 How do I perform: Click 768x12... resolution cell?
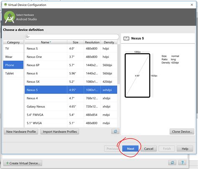(x=92, y=98)
